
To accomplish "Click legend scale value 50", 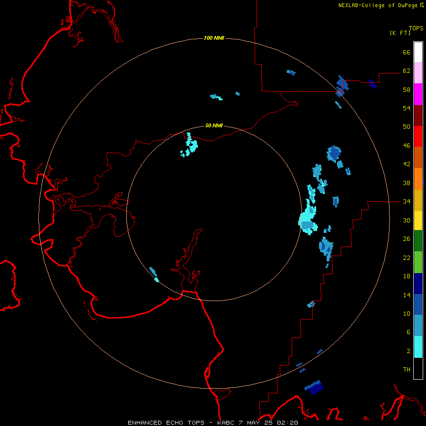I will click(407, 127).
